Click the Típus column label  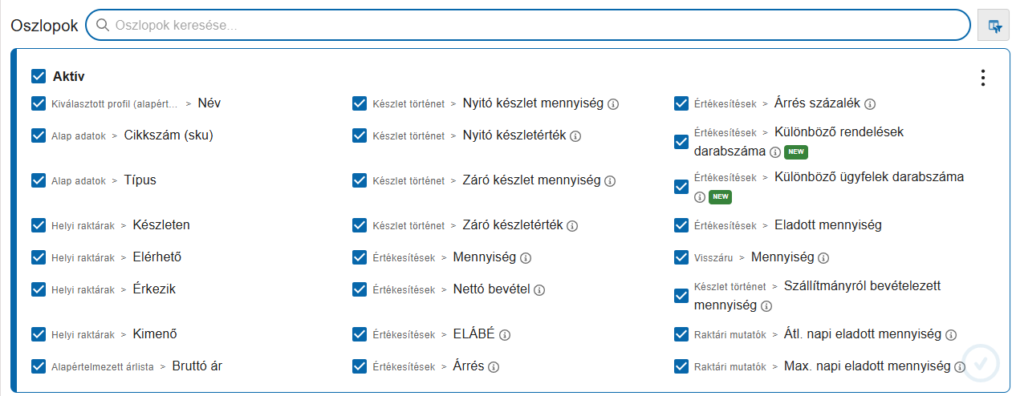coord(140,180)
